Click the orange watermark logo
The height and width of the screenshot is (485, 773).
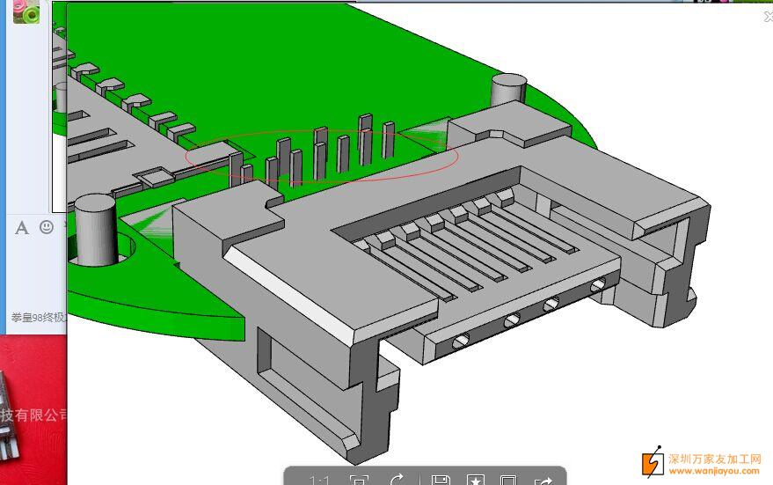(652, 462)
